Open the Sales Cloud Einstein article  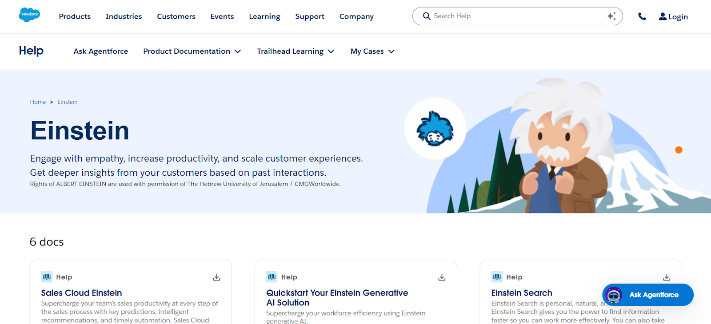(x=81, y=293)
